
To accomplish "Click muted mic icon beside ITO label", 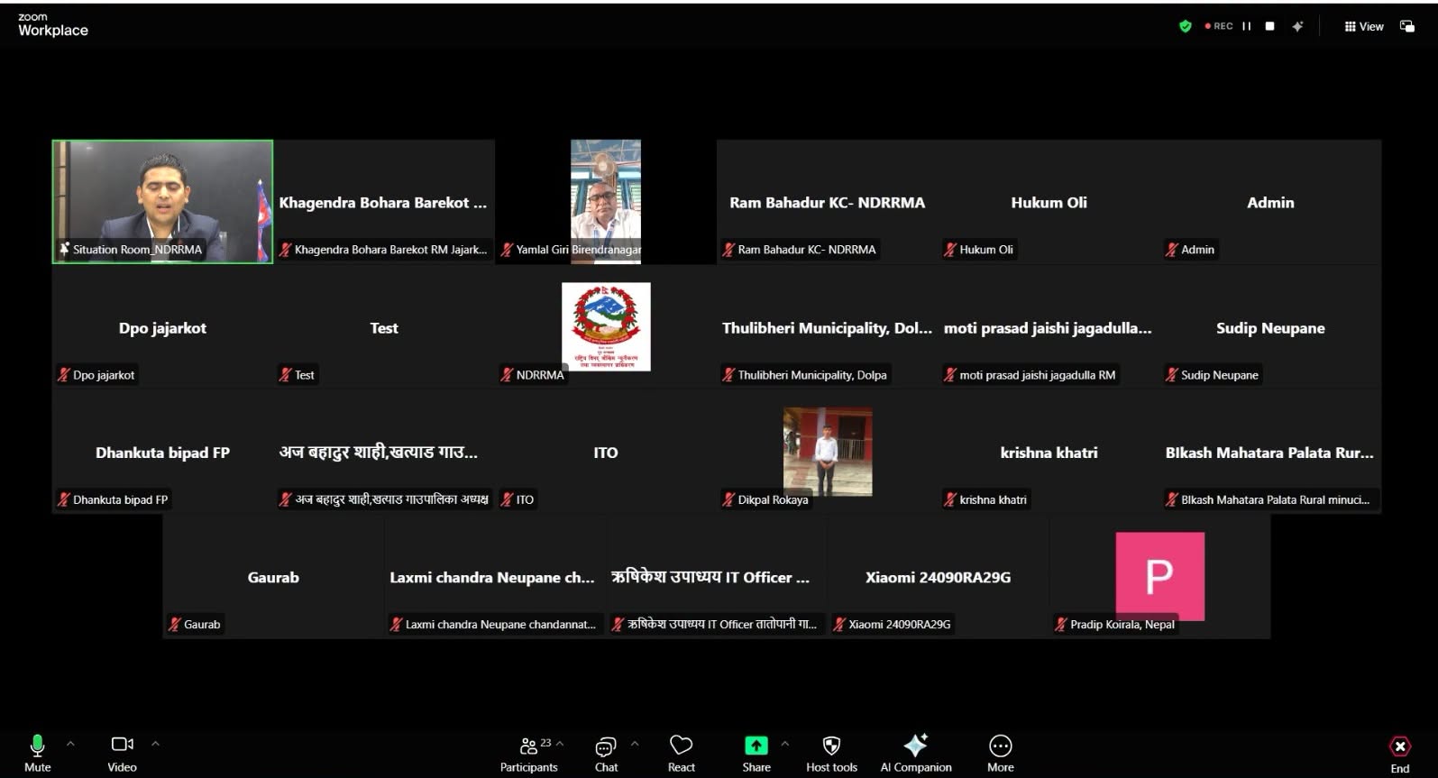I will (508, 499).
